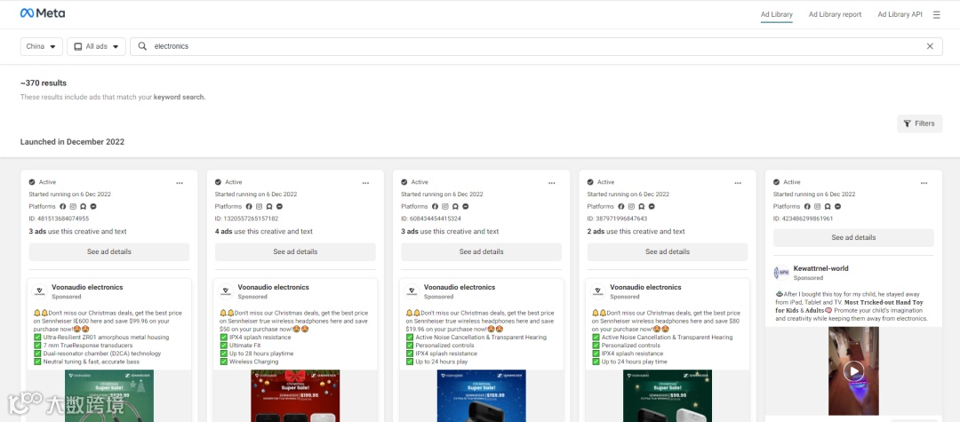Click Messenger platform icon on ad 423486299861961

(837, 207)
